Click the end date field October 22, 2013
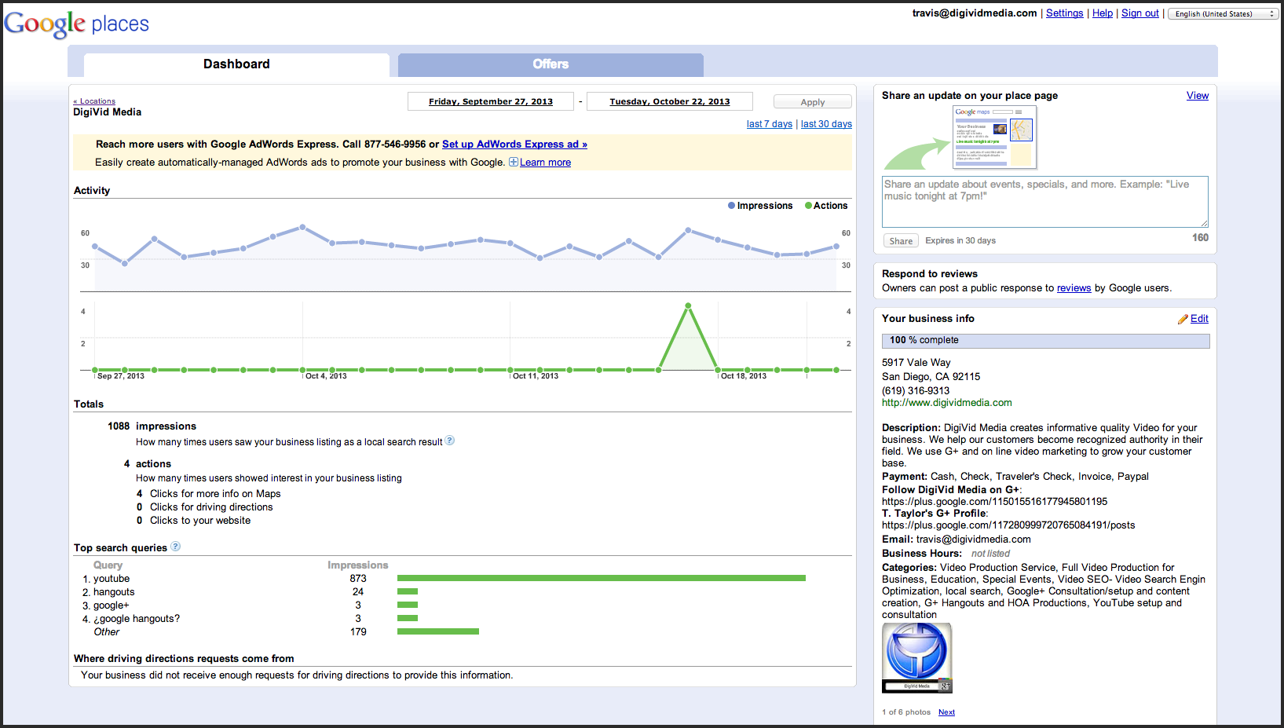 (x=670, y=101)
